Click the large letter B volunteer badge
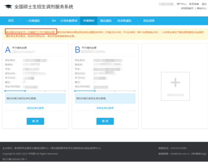The width and height of the screenshot is (208, 162). [x=77, y=50]
